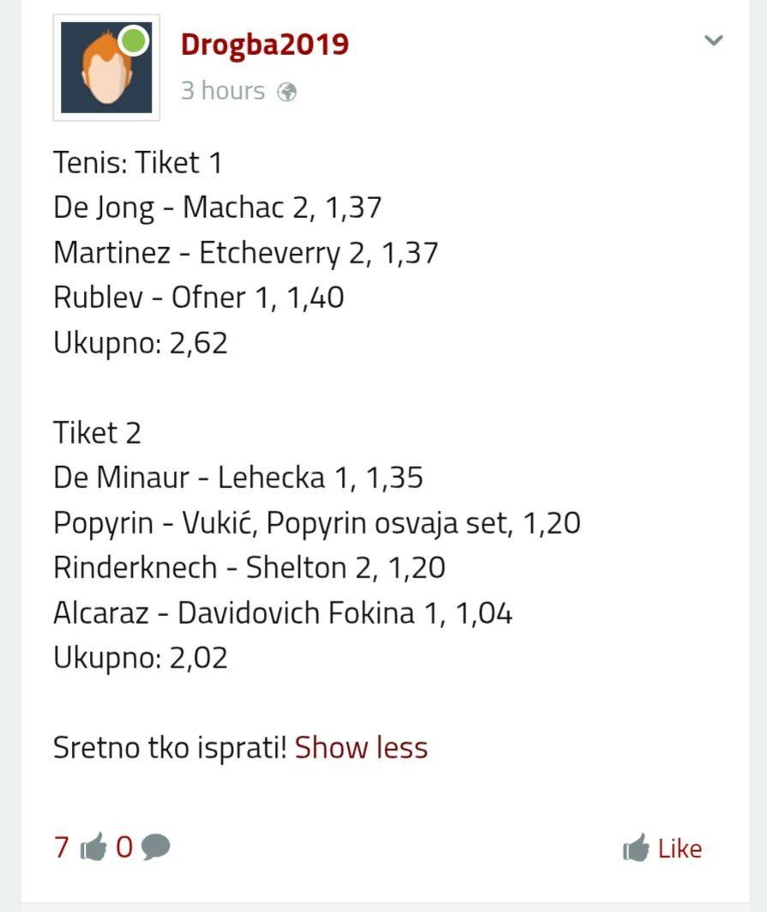767x912 pixels.
Task: Click the Ukupno: 2,62 total line
Action: 141,342
